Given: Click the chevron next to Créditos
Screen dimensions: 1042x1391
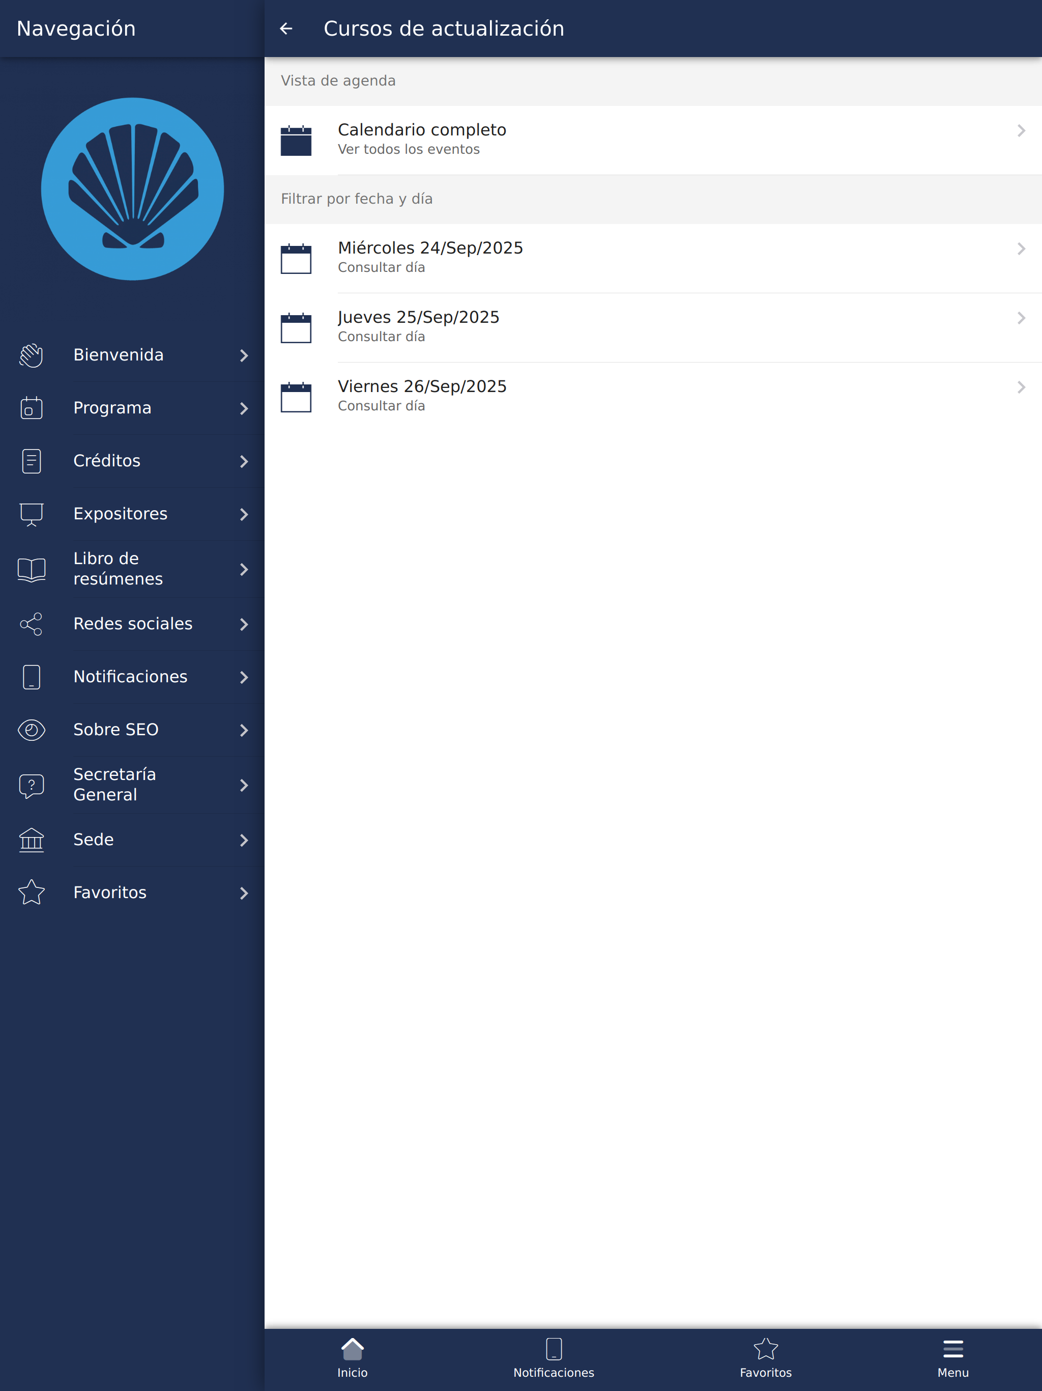Looking at the screenshot, I should click(x=244, y=462).
